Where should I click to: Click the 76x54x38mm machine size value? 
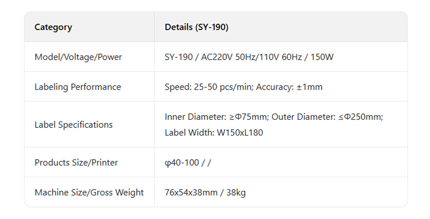[191, 192]
